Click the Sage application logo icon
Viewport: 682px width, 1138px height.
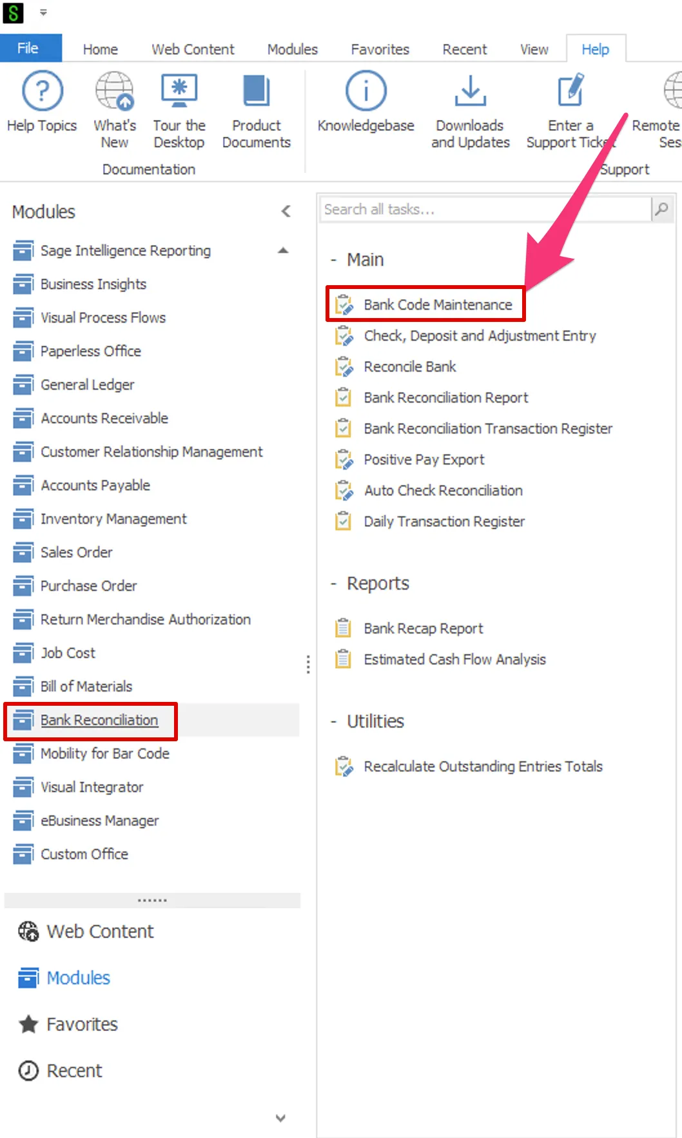point(13,12)
